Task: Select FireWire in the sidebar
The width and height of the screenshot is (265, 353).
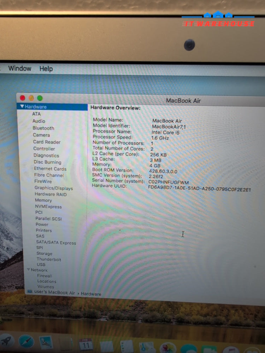Action: tap(43, 181)
